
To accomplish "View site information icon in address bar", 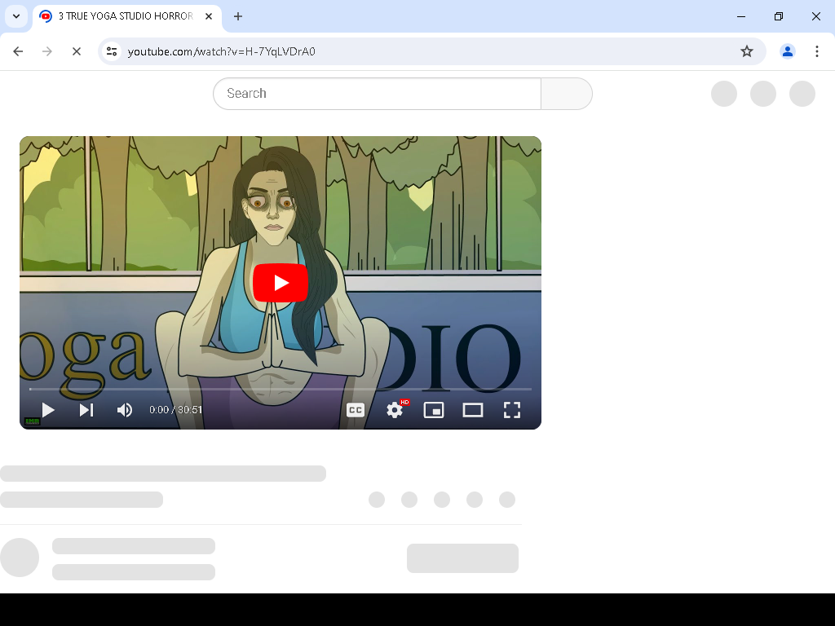I will [112, 51].
